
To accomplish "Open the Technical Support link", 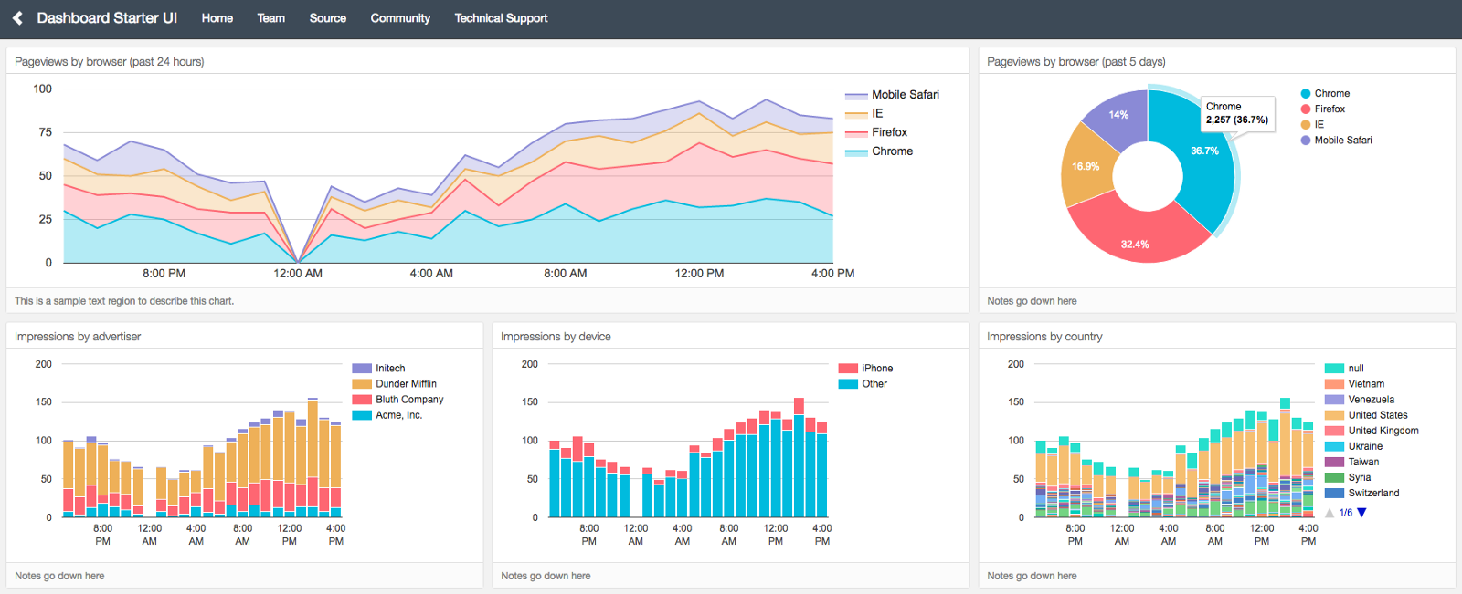I will tap(501, 18).
